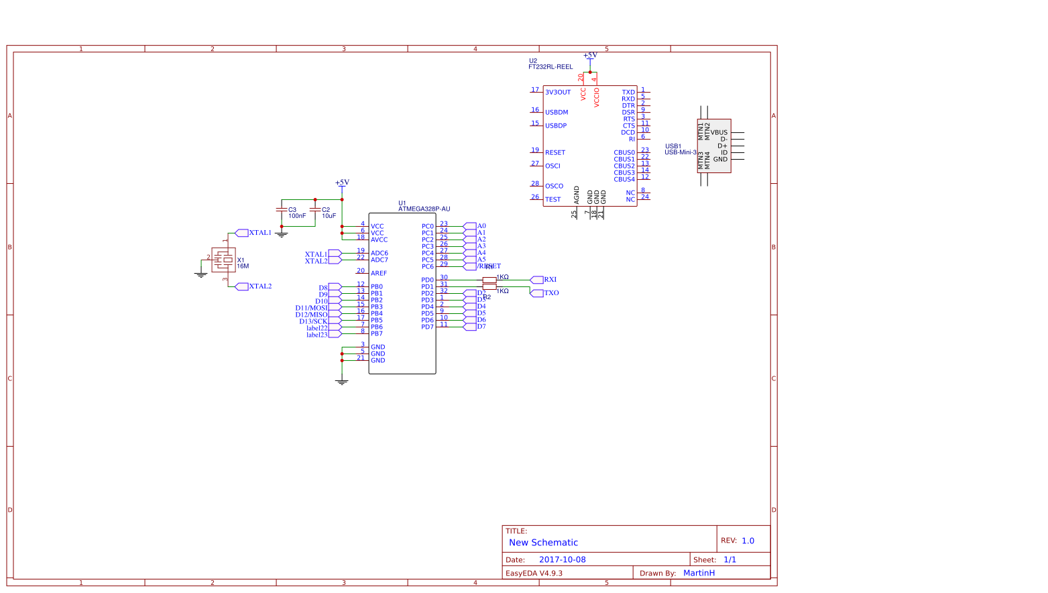Click the TXD pin on the FT232RL

(x=628, y=93)
